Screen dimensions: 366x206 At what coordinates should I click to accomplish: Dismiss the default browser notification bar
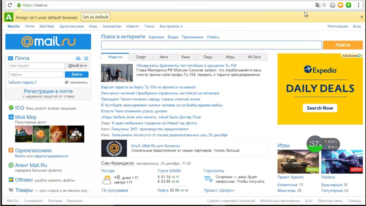coord(362,17)
